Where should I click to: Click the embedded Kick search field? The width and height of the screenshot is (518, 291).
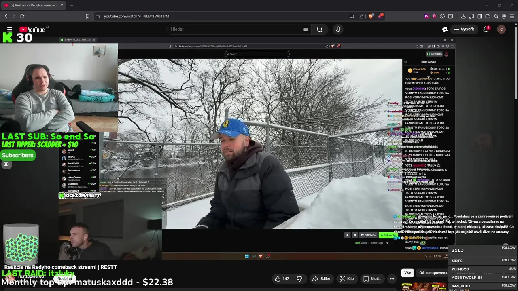tap(257, 54)
